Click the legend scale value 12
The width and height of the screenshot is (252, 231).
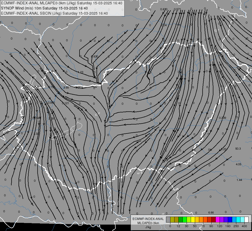(178, 226)
